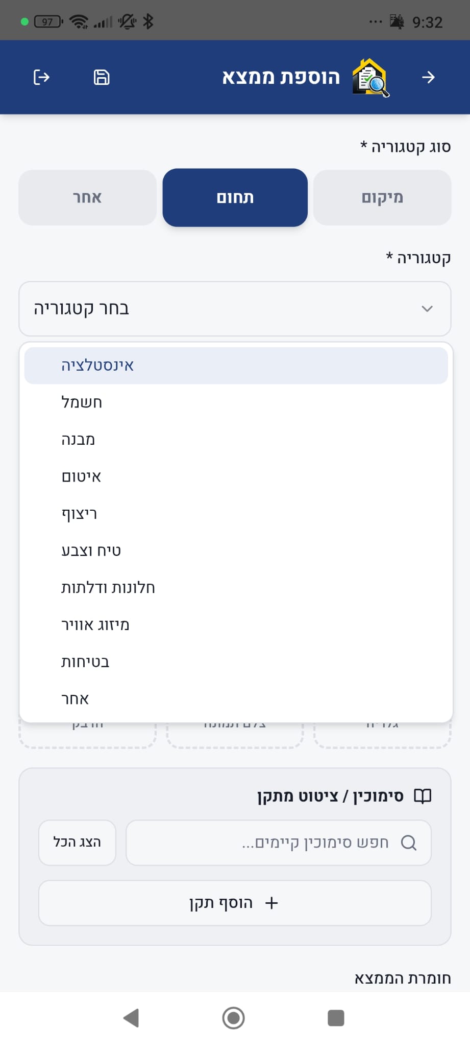Tap the logout icon in header
This screenshot has width=470, height=1047.
pyautogui.click(x=41, y=77)
